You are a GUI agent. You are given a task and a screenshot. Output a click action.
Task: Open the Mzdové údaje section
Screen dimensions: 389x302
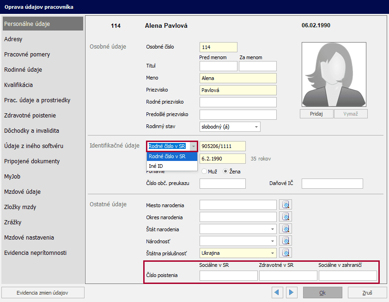coord(23,192)
